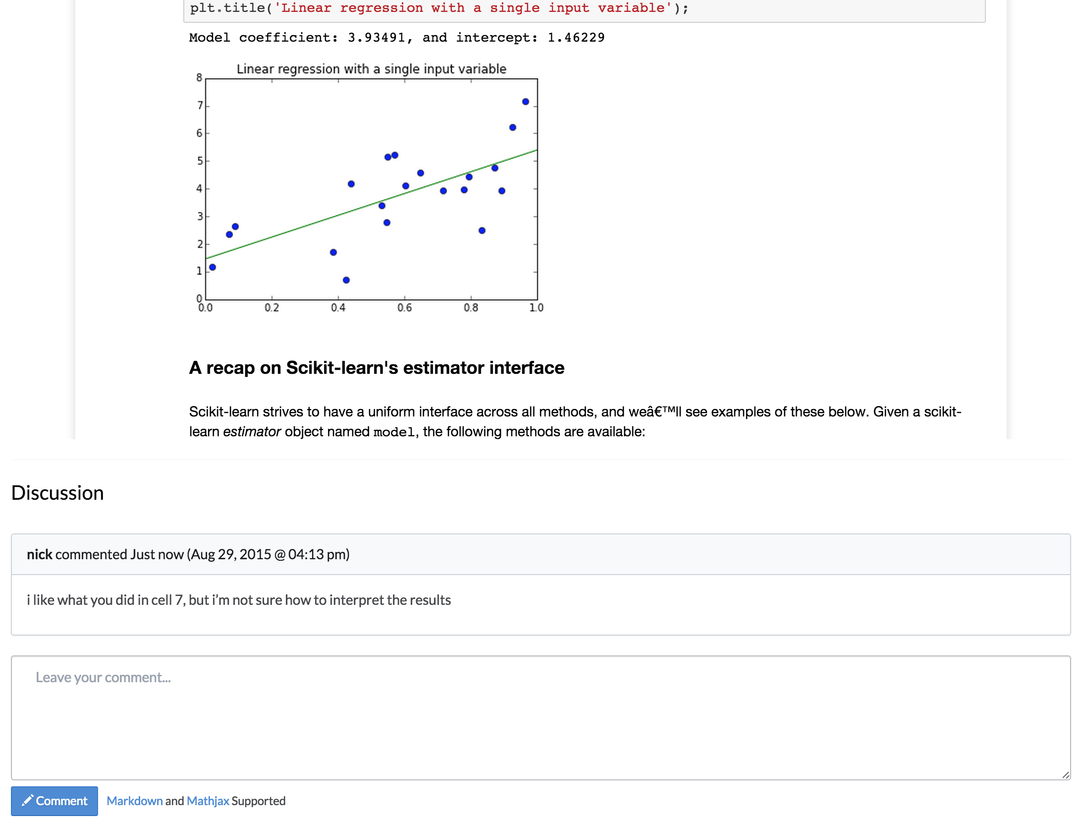The height and width of the screenshot is (823, 1085).
Task: Click the plt.title code line in the cell
Action: 439,8
